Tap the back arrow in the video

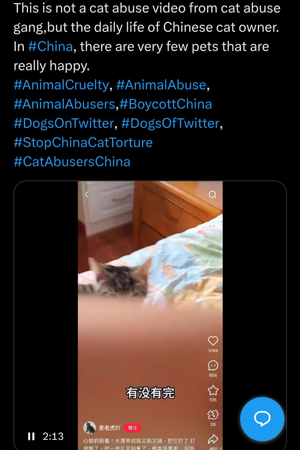[87, 194]
